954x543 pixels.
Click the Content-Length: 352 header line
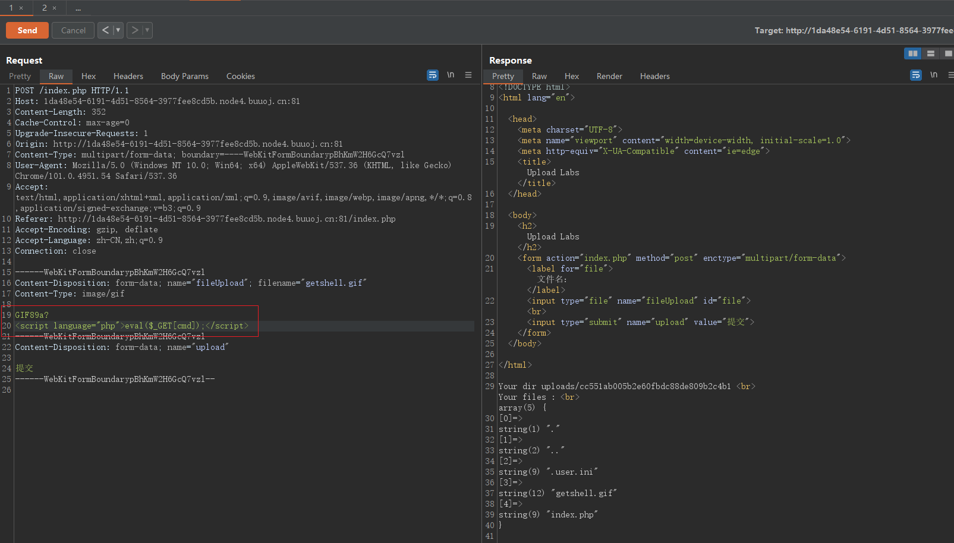(x=60, y=112)
